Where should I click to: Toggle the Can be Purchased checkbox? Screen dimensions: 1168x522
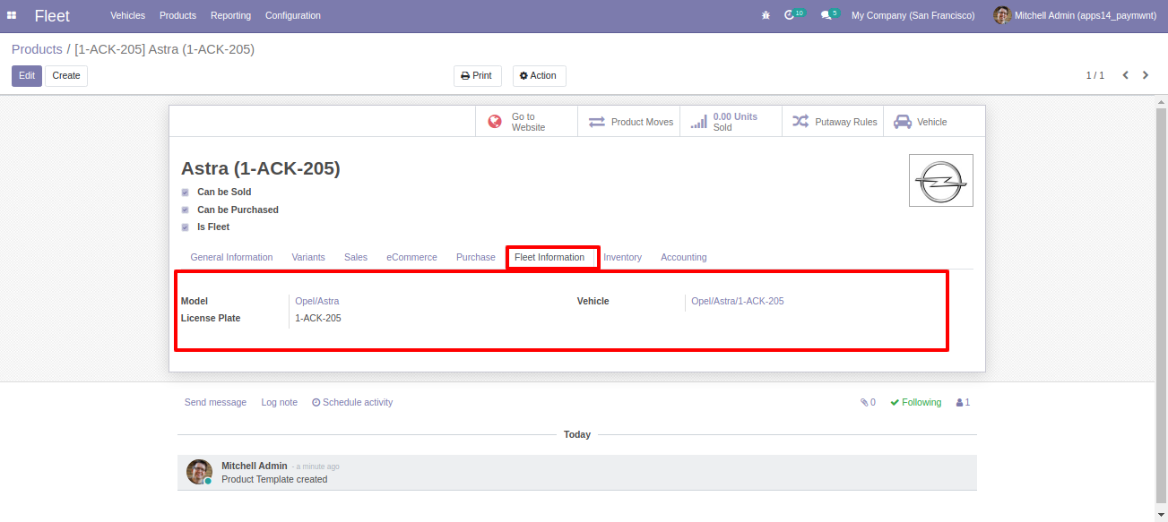186,210
